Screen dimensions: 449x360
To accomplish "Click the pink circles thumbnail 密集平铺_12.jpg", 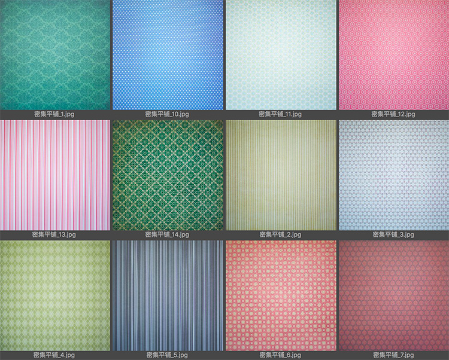I will click(x=394, y=55).
